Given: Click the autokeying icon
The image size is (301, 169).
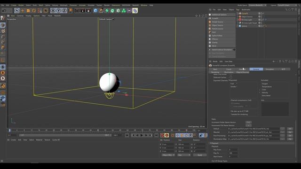Looking at the screenshot, I should point(166,135).
